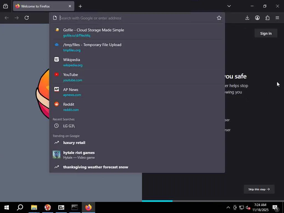
Task: Open the Windows Start menu
Action: click(7, 207)
